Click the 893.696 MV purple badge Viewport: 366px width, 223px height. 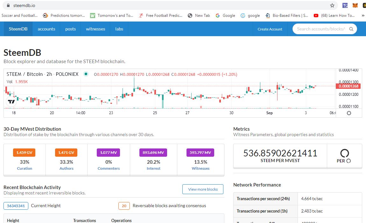153,153
